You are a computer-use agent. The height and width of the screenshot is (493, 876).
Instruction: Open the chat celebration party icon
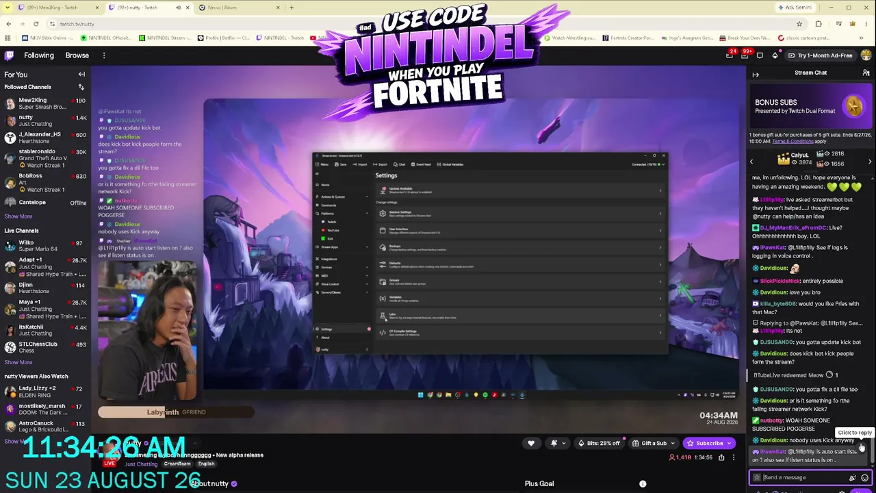coord(853,477)
